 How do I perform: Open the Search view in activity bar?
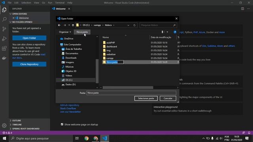4,19
